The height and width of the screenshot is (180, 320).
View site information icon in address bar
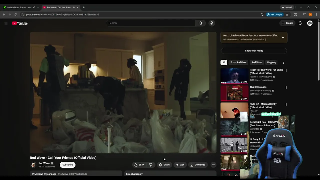[x=23, y=14]
